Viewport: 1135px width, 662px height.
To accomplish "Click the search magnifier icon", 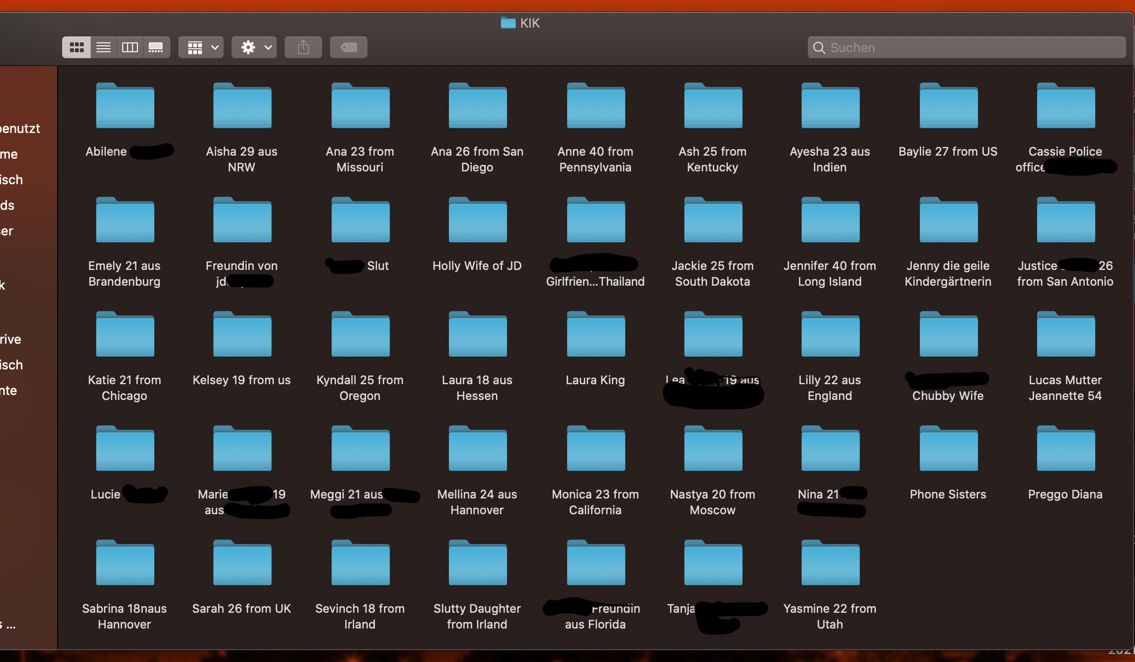I will (x=819, y=48).
